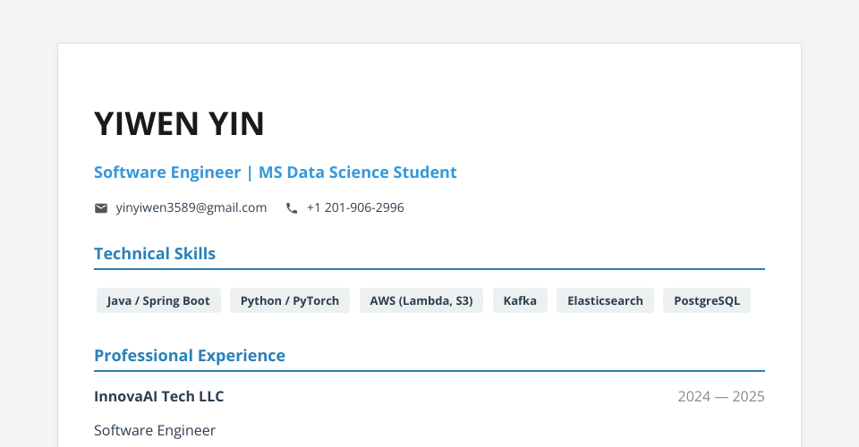Select the Java / Spring Boot skill tag
Screen dimensions: 859x447
pos(158,300)
